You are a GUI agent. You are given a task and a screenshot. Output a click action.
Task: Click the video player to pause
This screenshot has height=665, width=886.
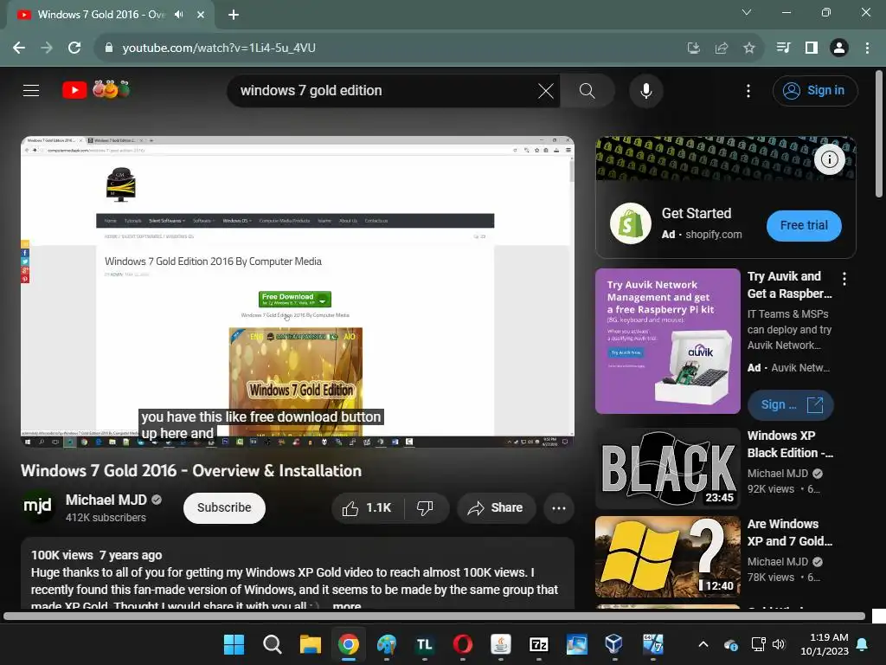298,291
